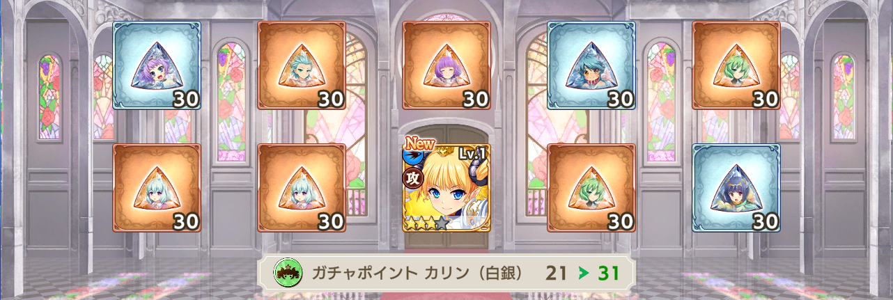
Task: Click the New badge on the character card
Action: tap(420, 144)
